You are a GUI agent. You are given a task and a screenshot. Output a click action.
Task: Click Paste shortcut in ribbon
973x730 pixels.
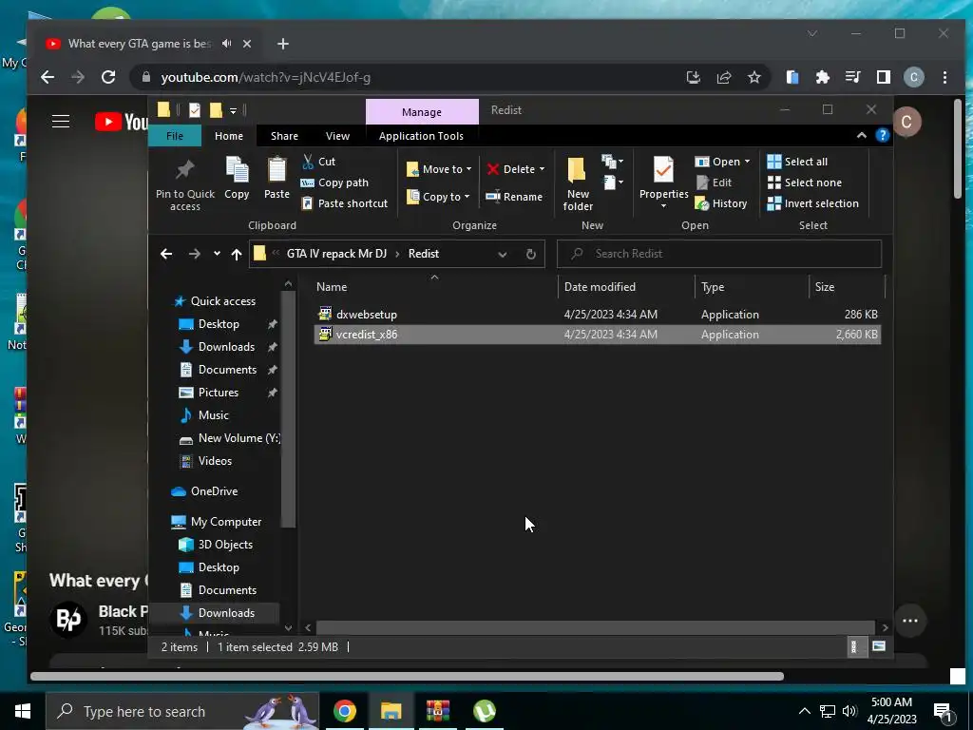pos(344,203)
